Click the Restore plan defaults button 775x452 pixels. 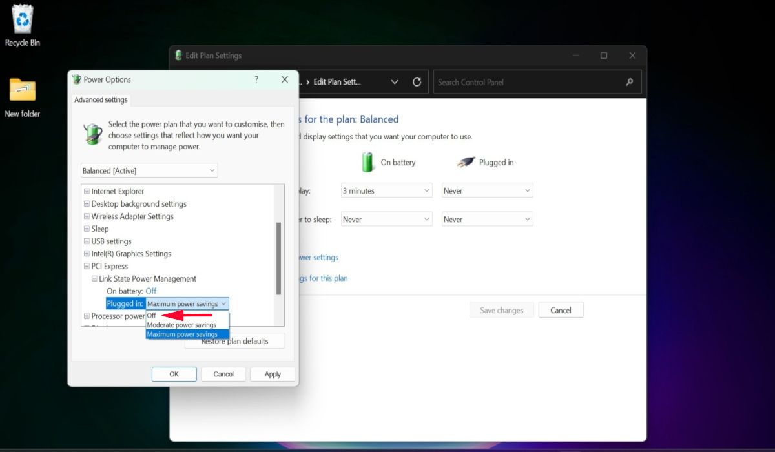235,340
